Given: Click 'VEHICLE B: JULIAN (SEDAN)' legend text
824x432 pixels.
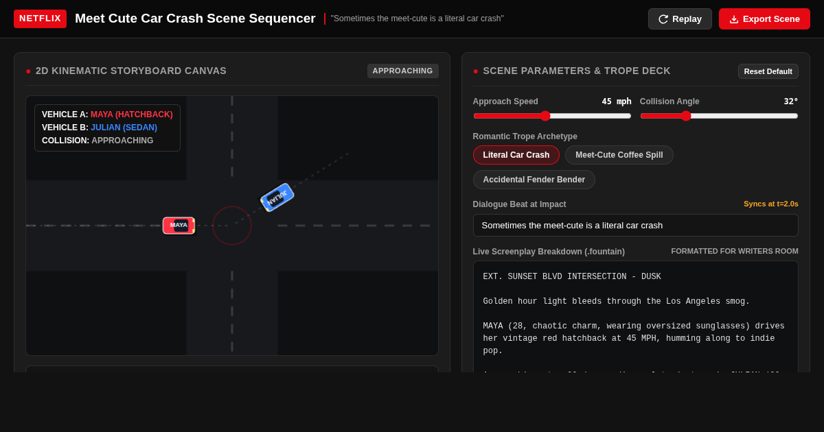Looking at the screenshot, I should tap(100, 128).
